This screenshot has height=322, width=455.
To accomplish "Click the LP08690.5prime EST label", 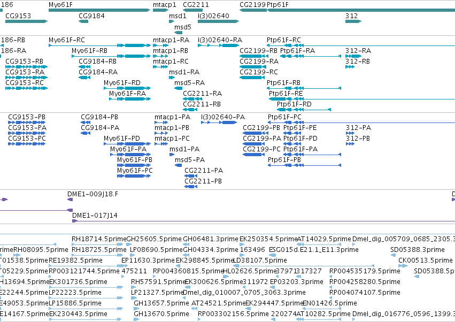I will [157, 250].
